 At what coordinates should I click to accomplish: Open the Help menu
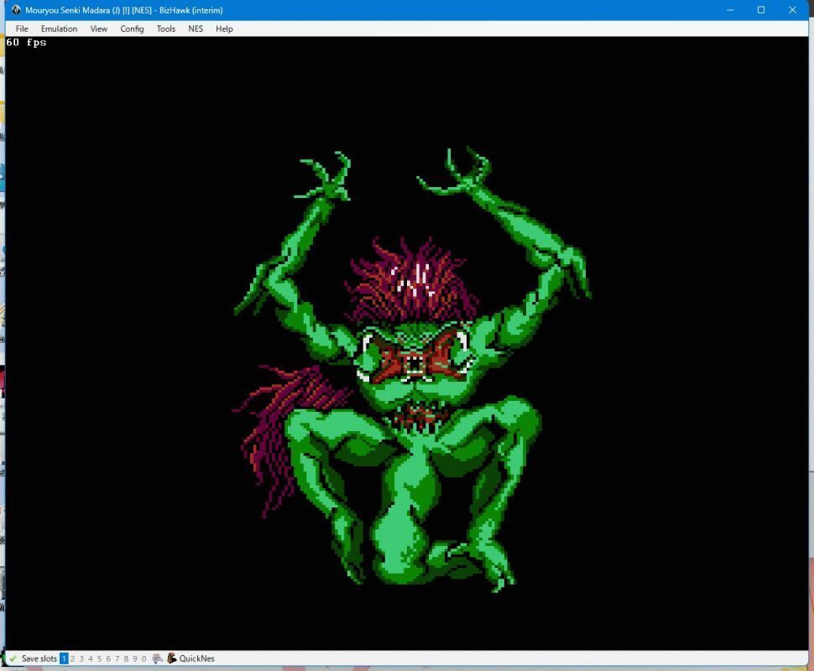coord(224,29)
